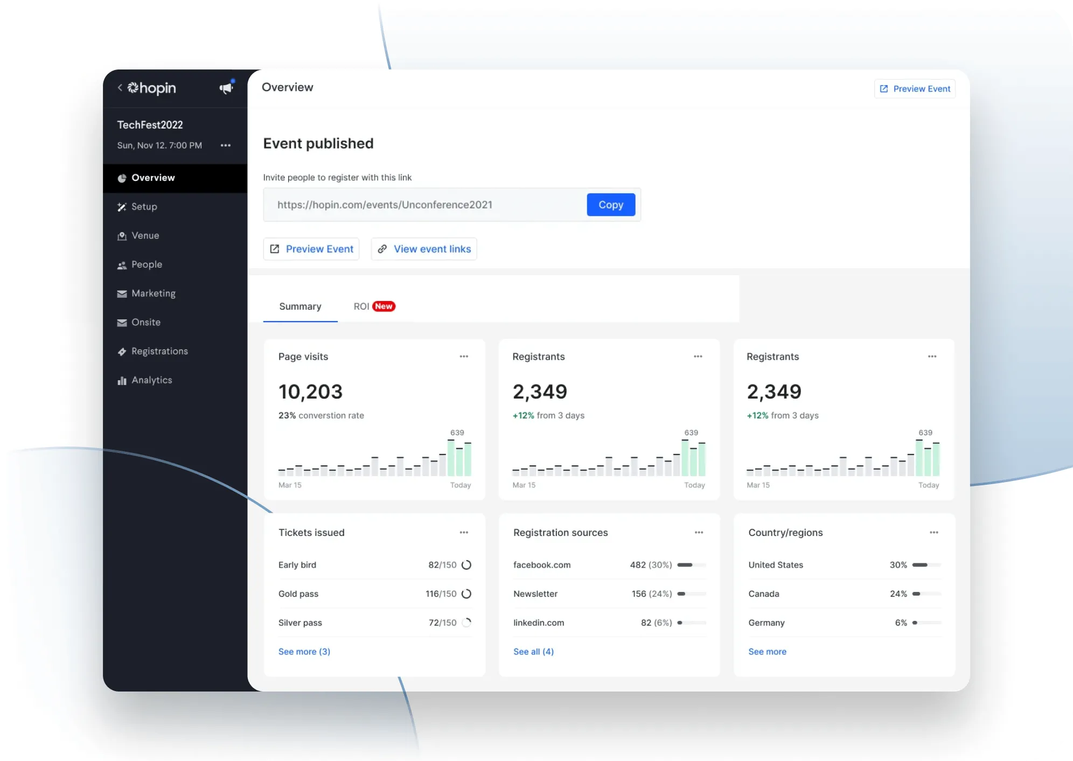Image resolution: width=1073 pixels, height=761 pixels.
Task: Click the blue Copy button
Action: (611, 205)
